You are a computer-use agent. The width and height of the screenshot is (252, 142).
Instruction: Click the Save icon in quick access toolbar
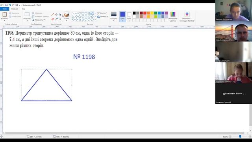coord(6,5)
